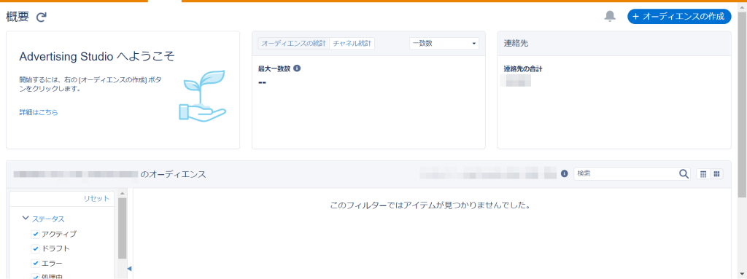Click the info icon beside 最大一致数
The width and height of the screenshot is (747, 279).
297,68
